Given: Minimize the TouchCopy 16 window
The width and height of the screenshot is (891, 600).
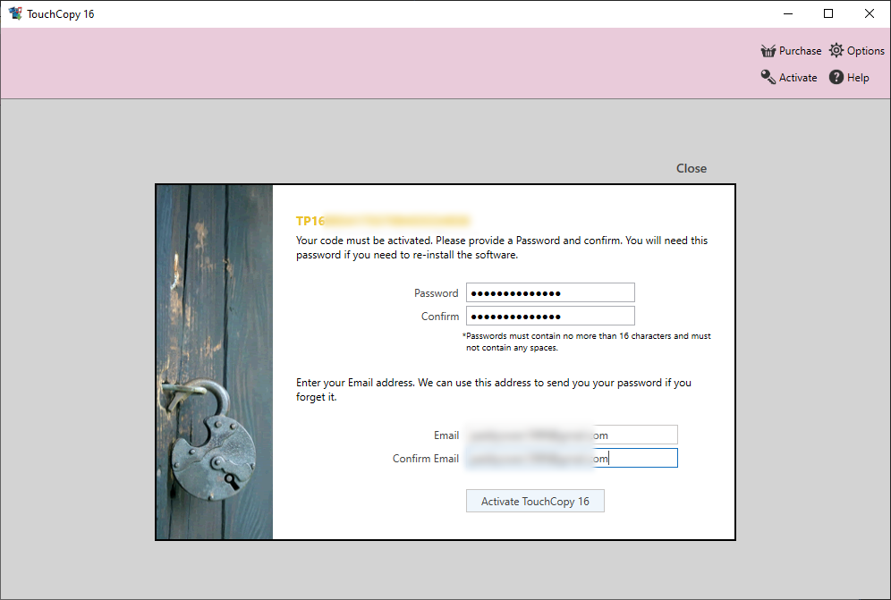Looking at the screenshot, I should [x=787, y=13].
